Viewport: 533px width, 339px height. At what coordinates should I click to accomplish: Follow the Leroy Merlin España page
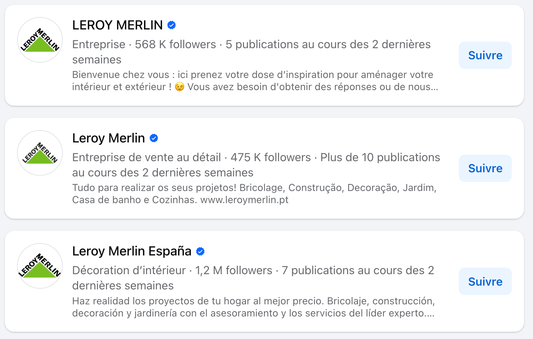[x=485, y=281]
